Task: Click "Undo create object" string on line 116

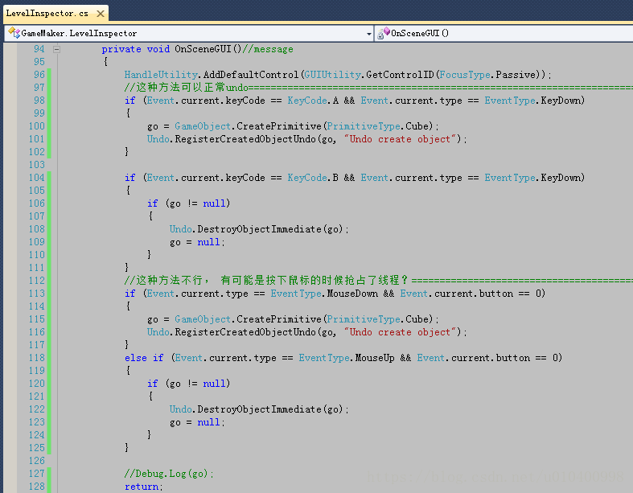Action: (400, 332)
